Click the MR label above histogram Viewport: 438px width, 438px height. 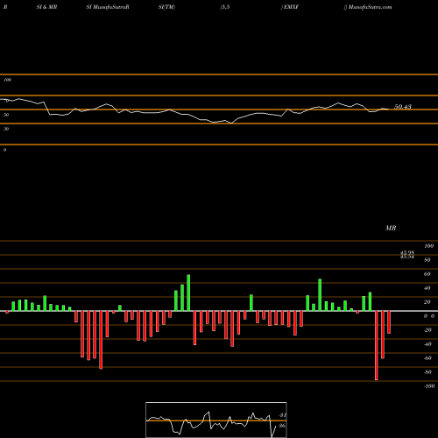[391, 228]
